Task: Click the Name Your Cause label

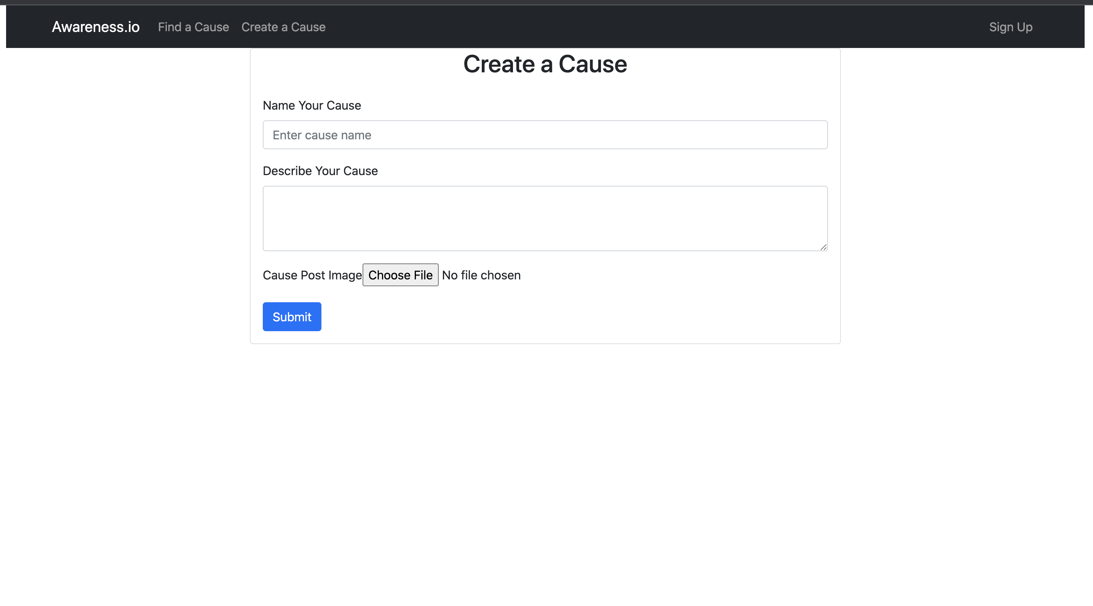Action: click(x=312, y=105)
